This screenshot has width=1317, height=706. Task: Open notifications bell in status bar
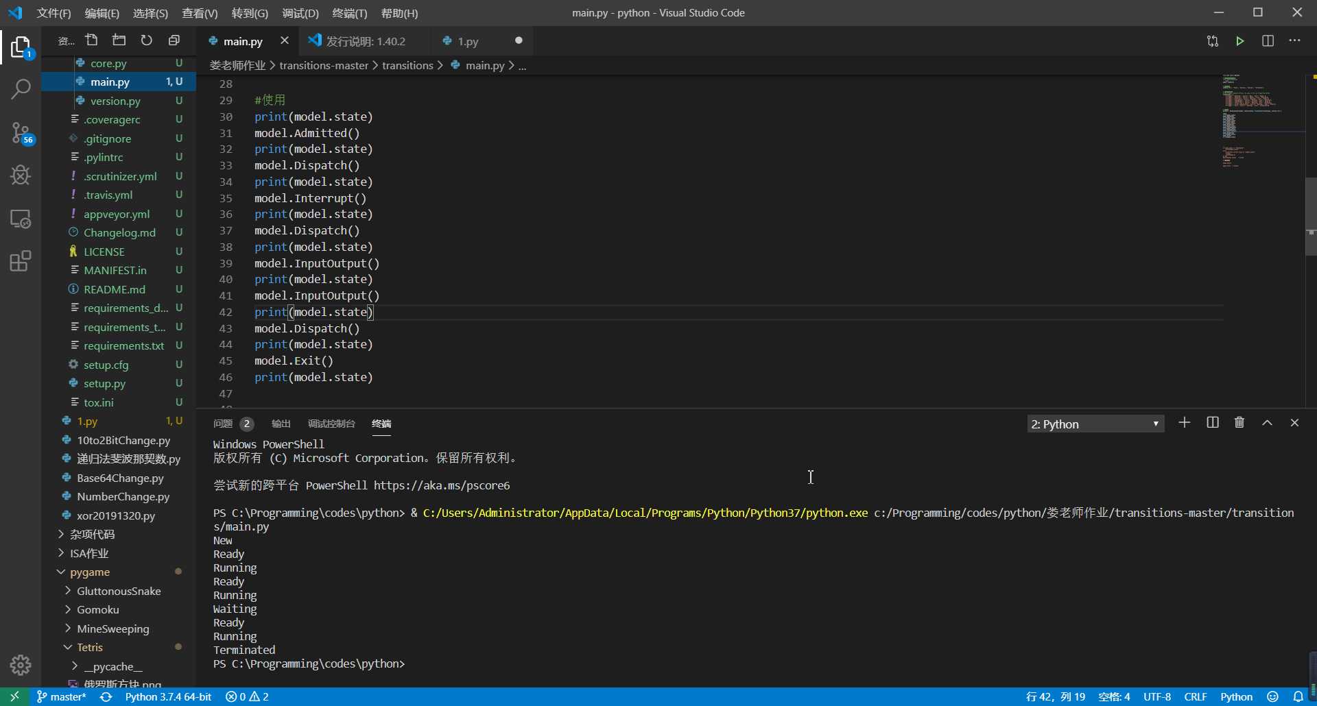(x=1298, y=696)
